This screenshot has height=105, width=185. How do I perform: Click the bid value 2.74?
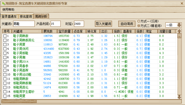[104, 49]
